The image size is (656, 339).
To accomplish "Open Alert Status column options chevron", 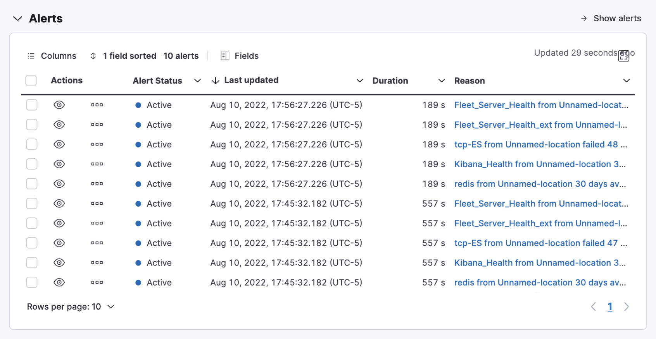I will (x=197, y=80).
